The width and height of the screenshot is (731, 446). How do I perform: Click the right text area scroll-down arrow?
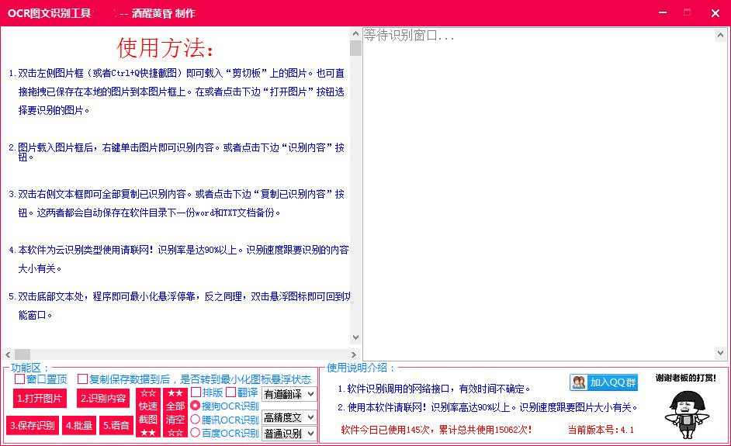click(721, 353)
